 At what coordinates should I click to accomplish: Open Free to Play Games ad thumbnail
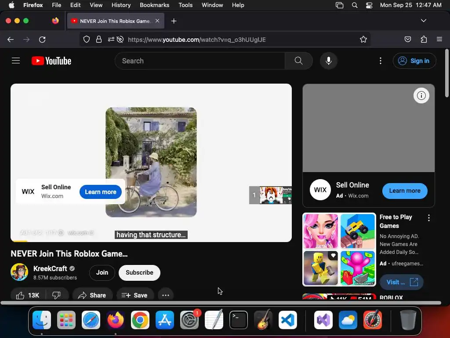[x=339, y=250]
